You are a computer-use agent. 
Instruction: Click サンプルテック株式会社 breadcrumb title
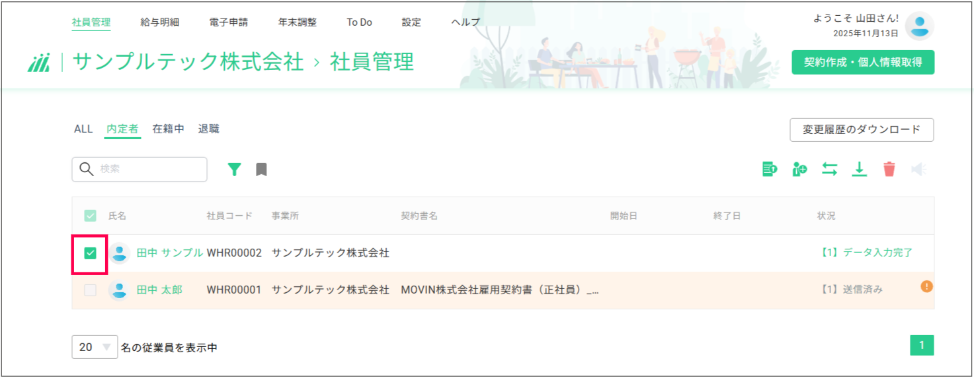click(x=188, y=62)
